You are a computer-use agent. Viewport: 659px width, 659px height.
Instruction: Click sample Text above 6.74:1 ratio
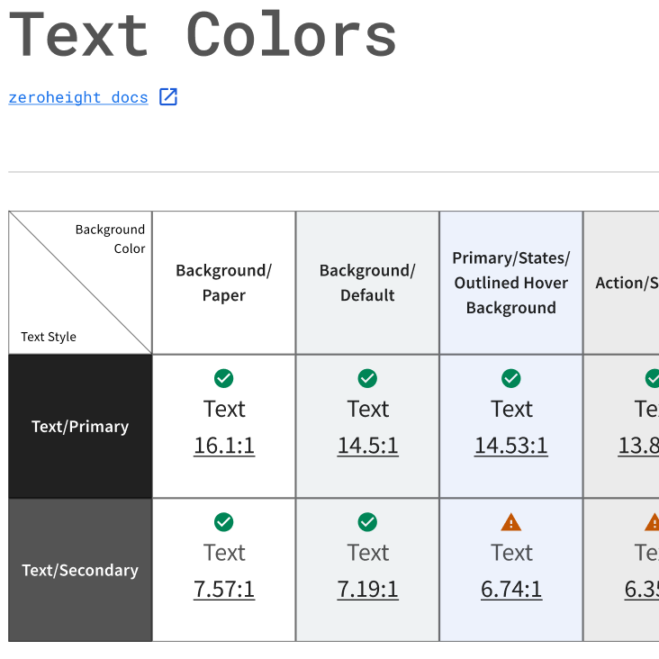coord(511,553)
